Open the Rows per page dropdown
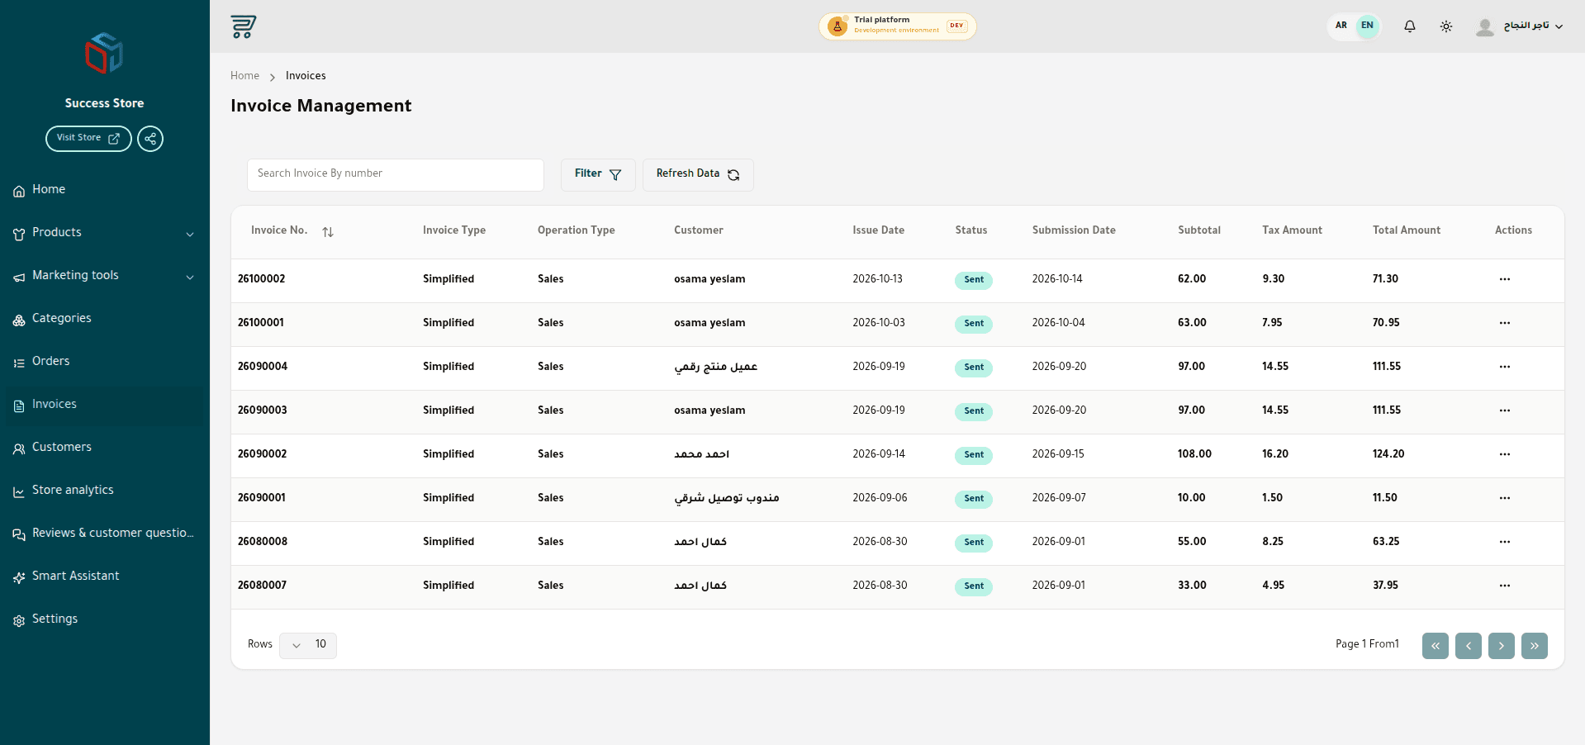The image size is (1585, 745). pos(308,645)
